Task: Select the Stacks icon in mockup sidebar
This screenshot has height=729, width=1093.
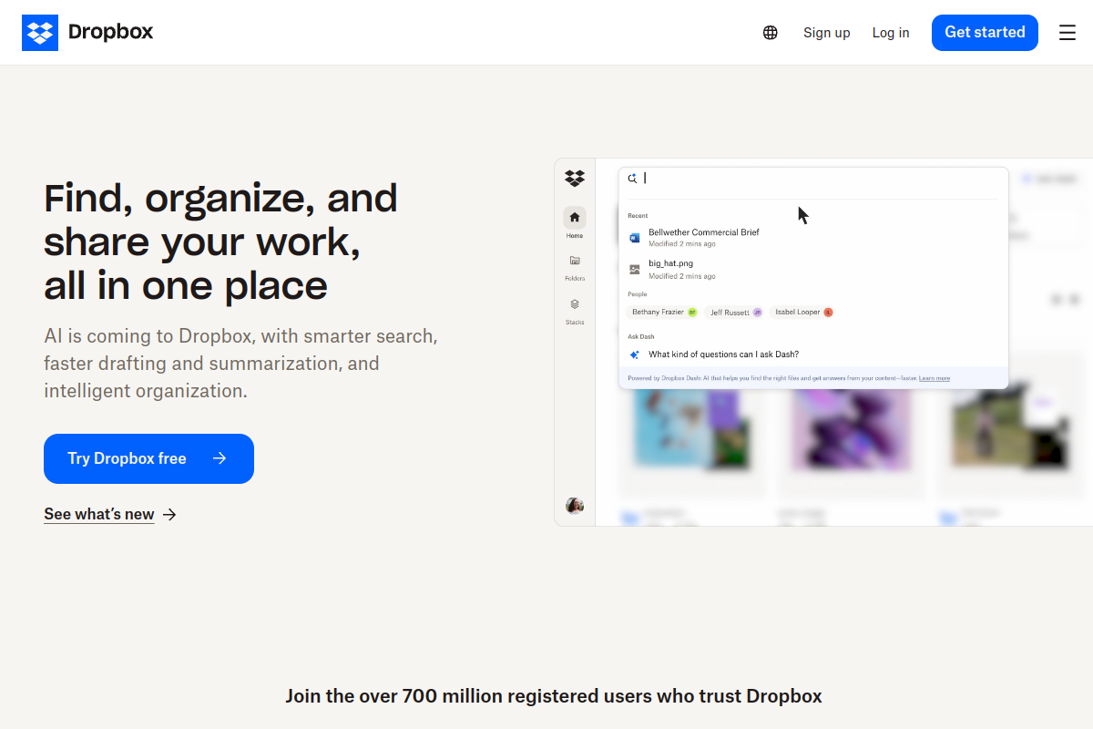Action: [x=575, y=304]
